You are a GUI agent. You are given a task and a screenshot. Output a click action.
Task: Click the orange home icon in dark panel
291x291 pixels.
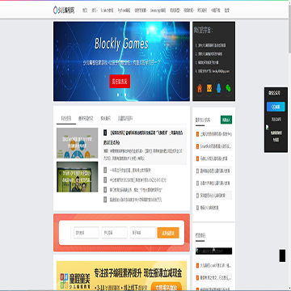coord(200,88)
